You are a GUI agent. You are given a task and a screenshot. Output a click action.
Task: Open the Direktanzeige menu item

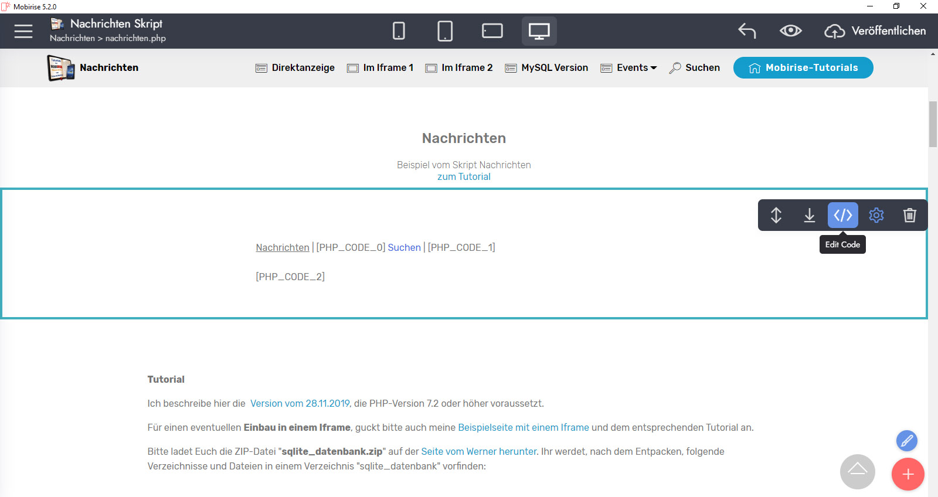295,68
